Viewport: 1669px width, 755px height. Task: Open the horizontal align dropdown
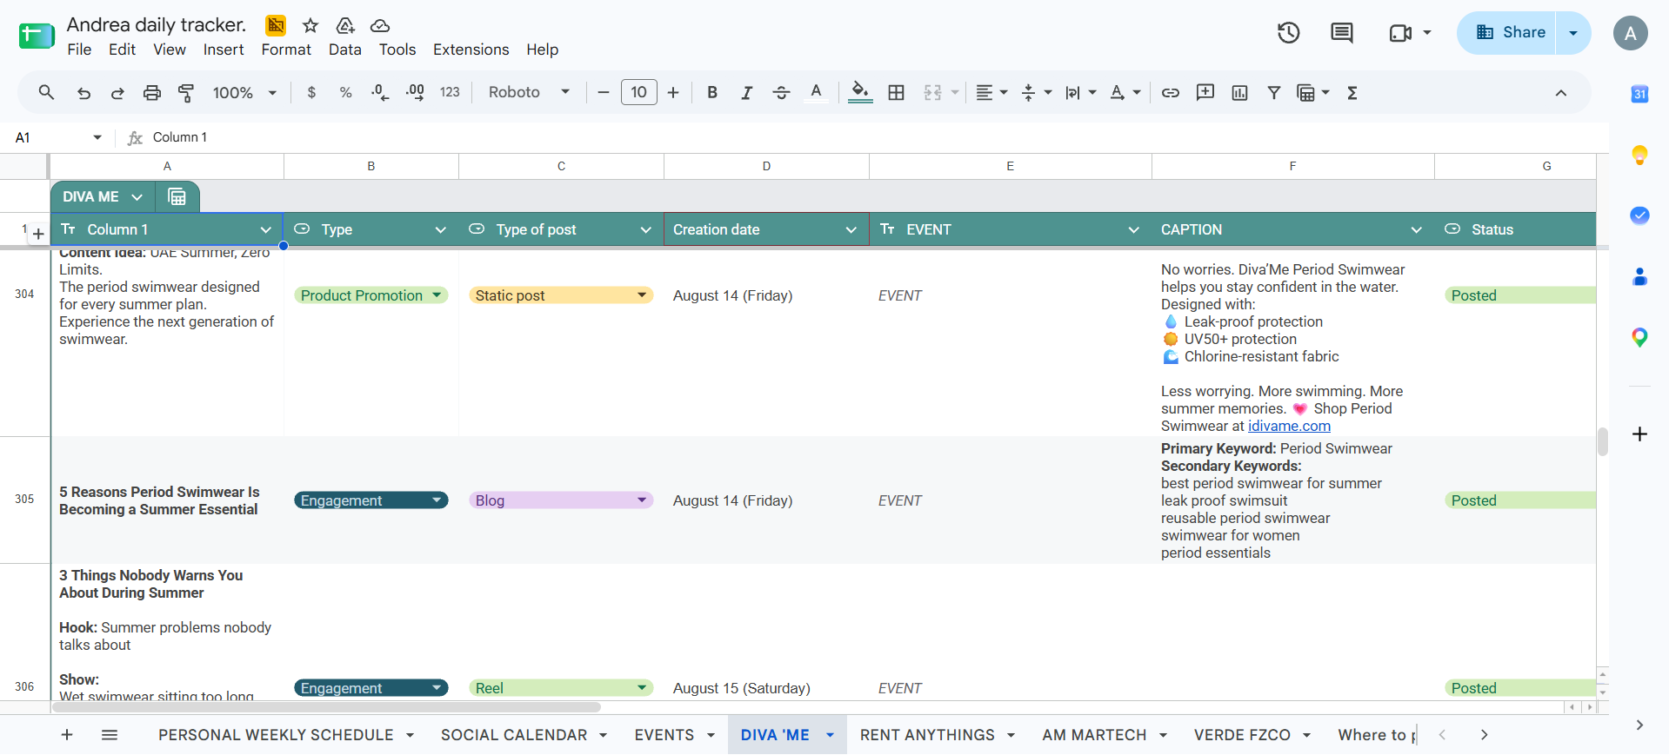991,92
